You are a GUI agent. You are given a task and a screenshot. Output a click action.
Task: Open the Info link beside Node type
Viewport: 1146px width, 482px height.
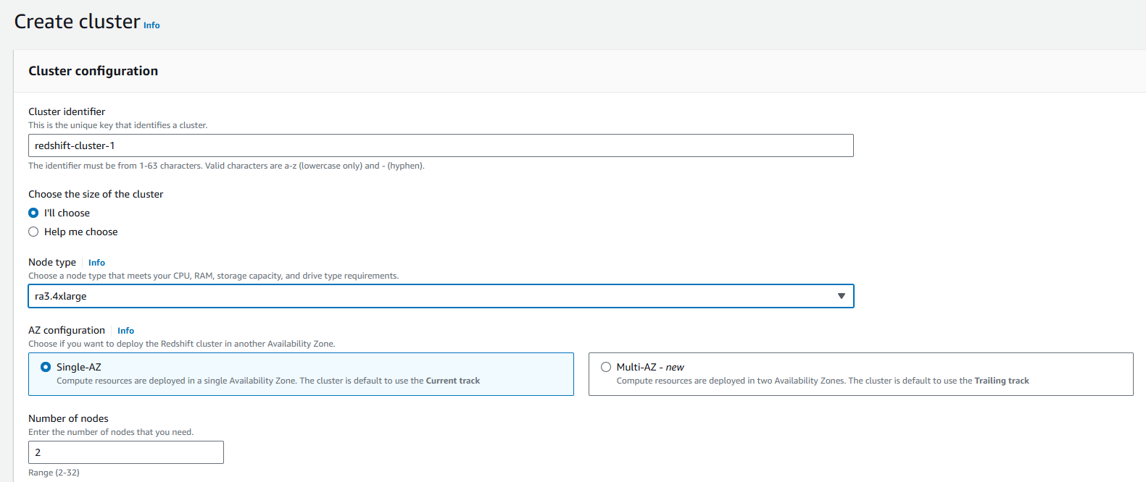(96, 263)
